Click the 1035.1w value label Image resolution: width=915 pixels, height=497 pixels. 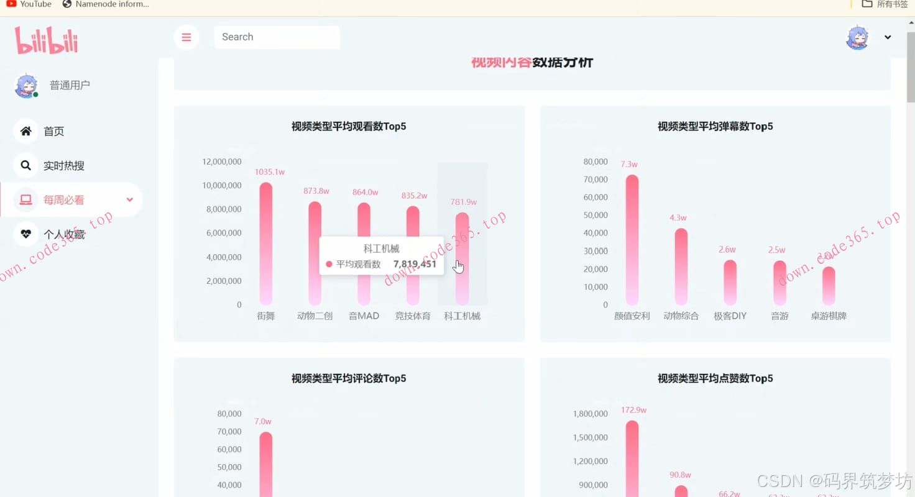coord(270,172)
